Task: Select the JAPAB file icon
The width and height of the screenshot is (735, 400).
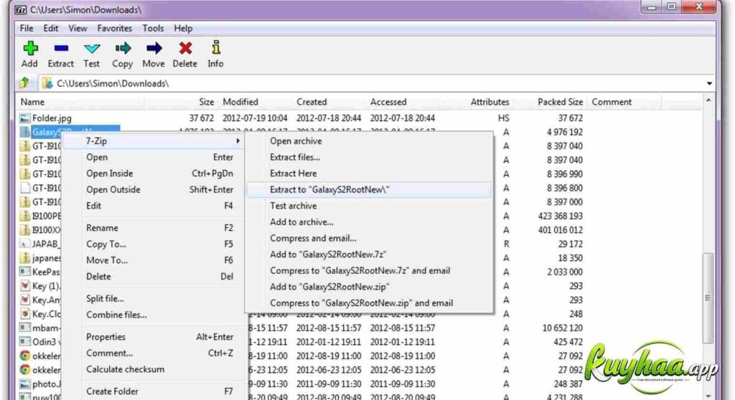Action: point(25,244)
